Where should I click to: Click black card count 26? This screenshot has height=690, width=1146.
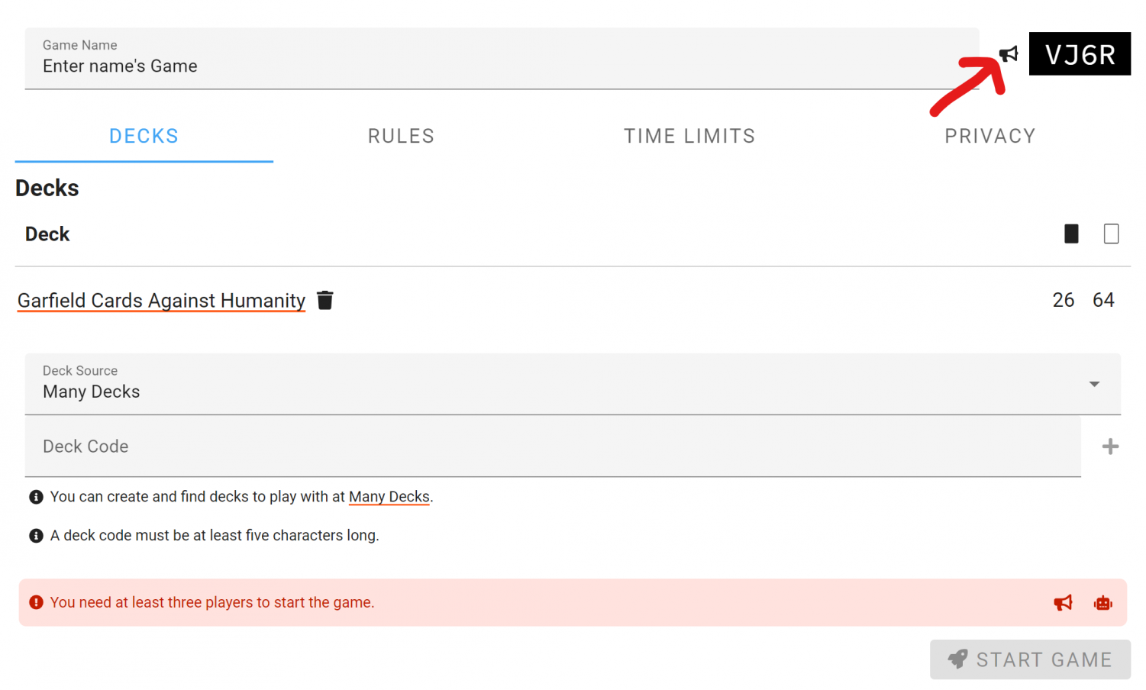point(1063,300)
